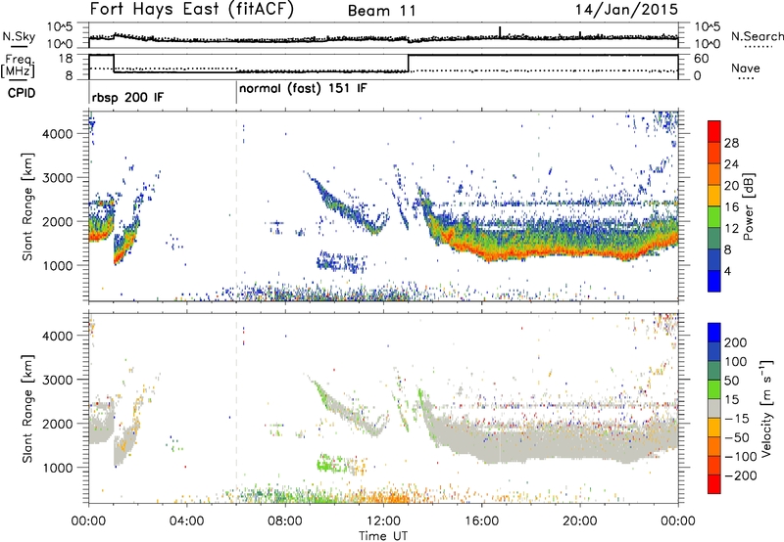Click the '20:00' time axis label
This screenshot has height=542, width=784.
(580, 521)
